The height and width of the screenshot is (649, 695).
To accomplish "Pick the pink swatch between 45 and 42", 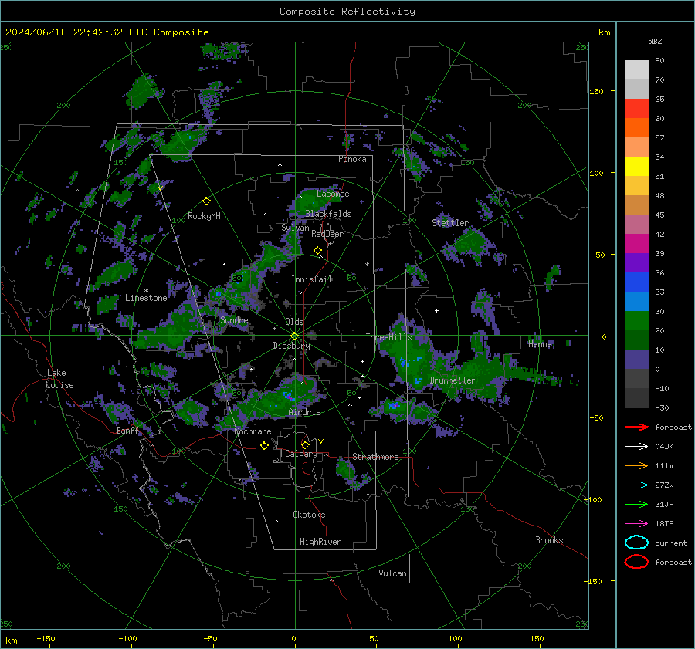I will coord(636,224).
